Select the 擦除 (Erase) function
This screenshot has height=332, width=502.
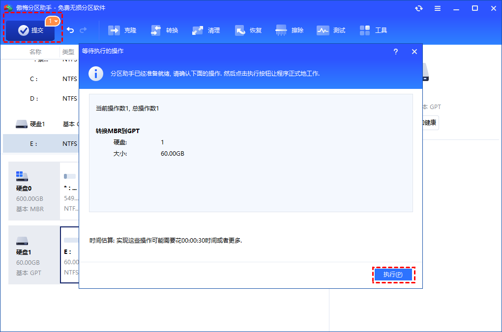pyautogui.click(x=290, y=30)
